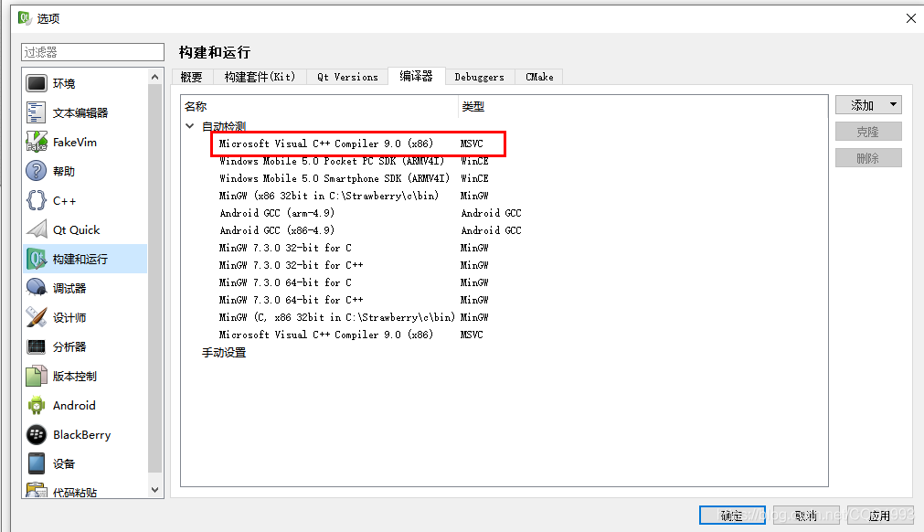The image size is (924, 532).
Task: Click the sidebar scroll-up arrow
Action: (x=155, y=77)
